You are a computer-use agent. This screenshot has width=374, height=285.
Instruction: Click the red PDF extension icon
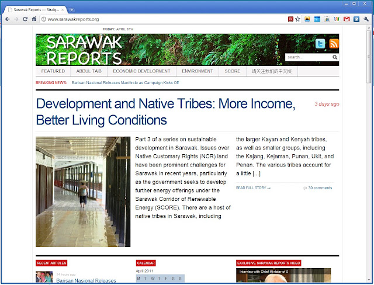click(290, 19)
